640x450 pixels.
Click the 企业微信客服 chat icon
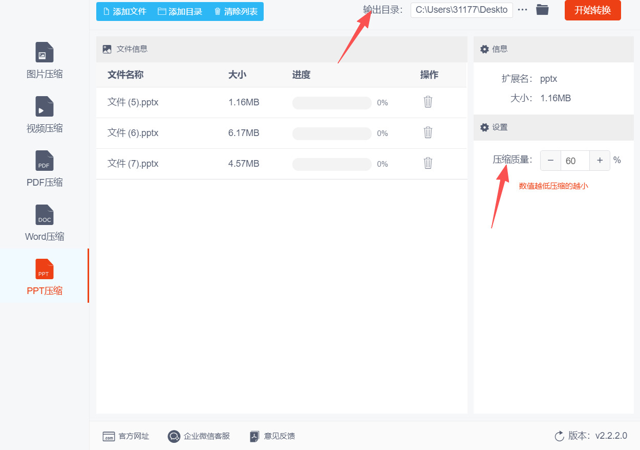tap(174, 436)
